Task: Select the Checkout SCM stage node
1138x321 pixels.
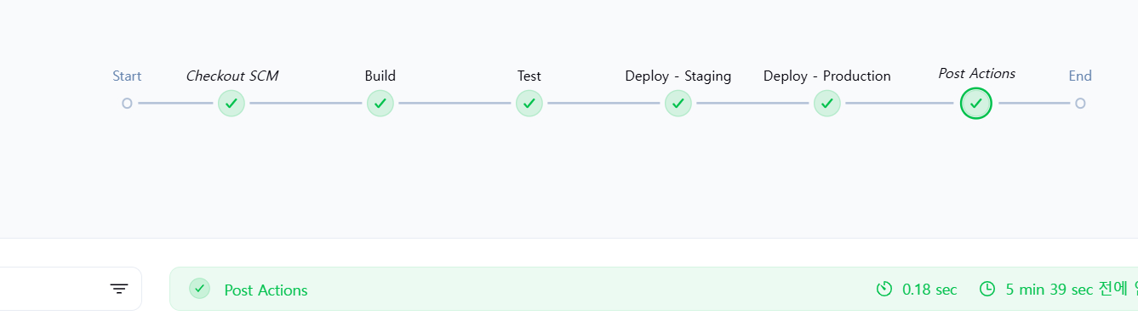Action: [232, 104]
